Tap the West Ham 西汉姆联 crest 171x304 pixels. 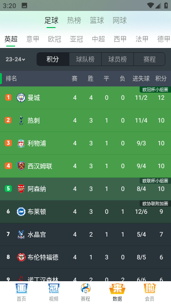[21, 166]
